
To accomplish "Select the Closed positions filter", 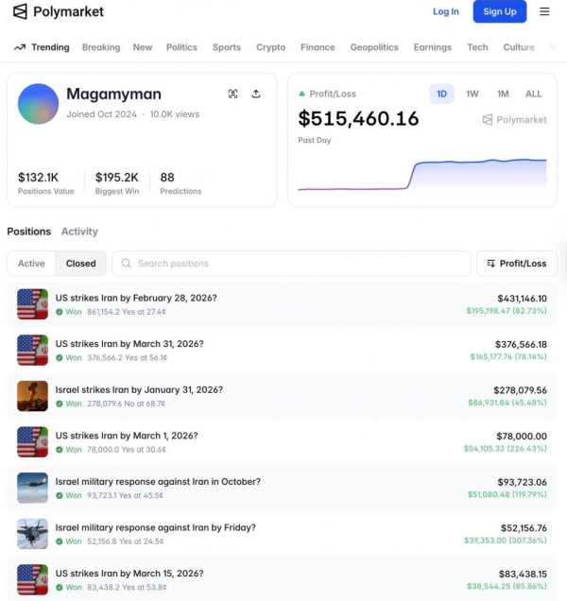I will (80, 264).
